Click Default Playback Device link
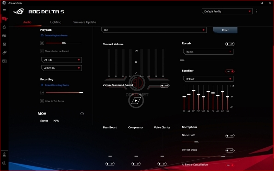Image resolution: width=274 pixels, height=171 pixels. [x=56, y=36]
